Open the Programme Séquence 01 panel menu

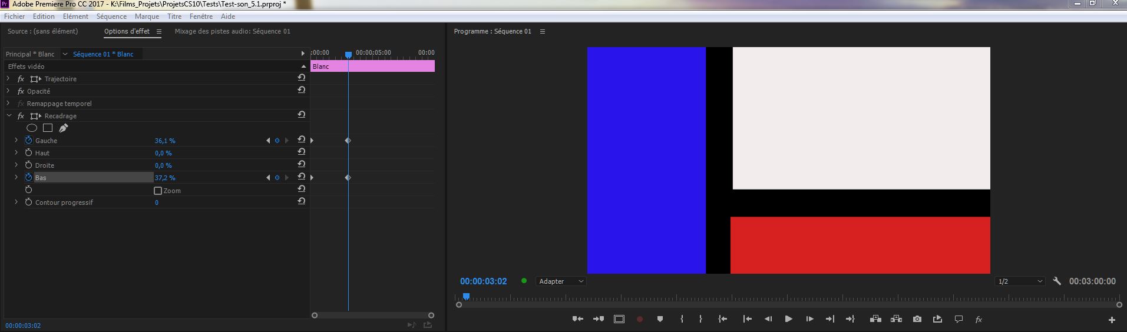(543, 32)
